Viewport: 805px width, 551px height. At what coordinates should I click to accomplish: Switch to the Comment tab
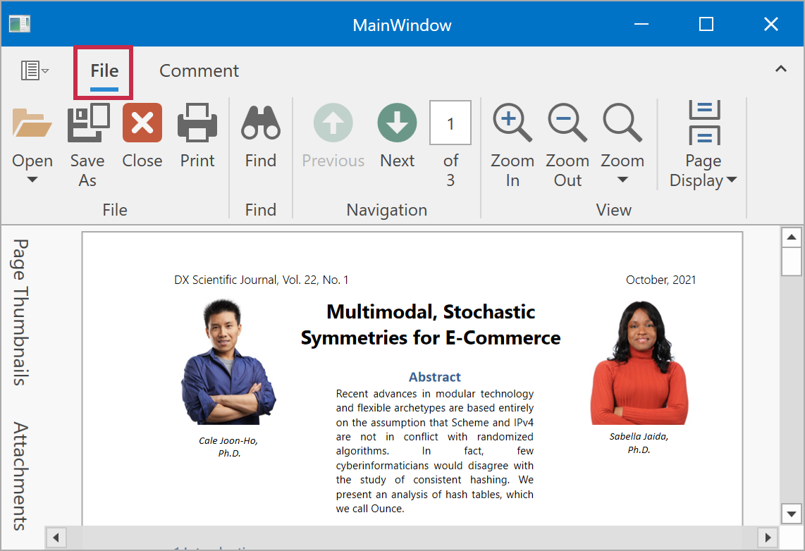pos(199,71)
